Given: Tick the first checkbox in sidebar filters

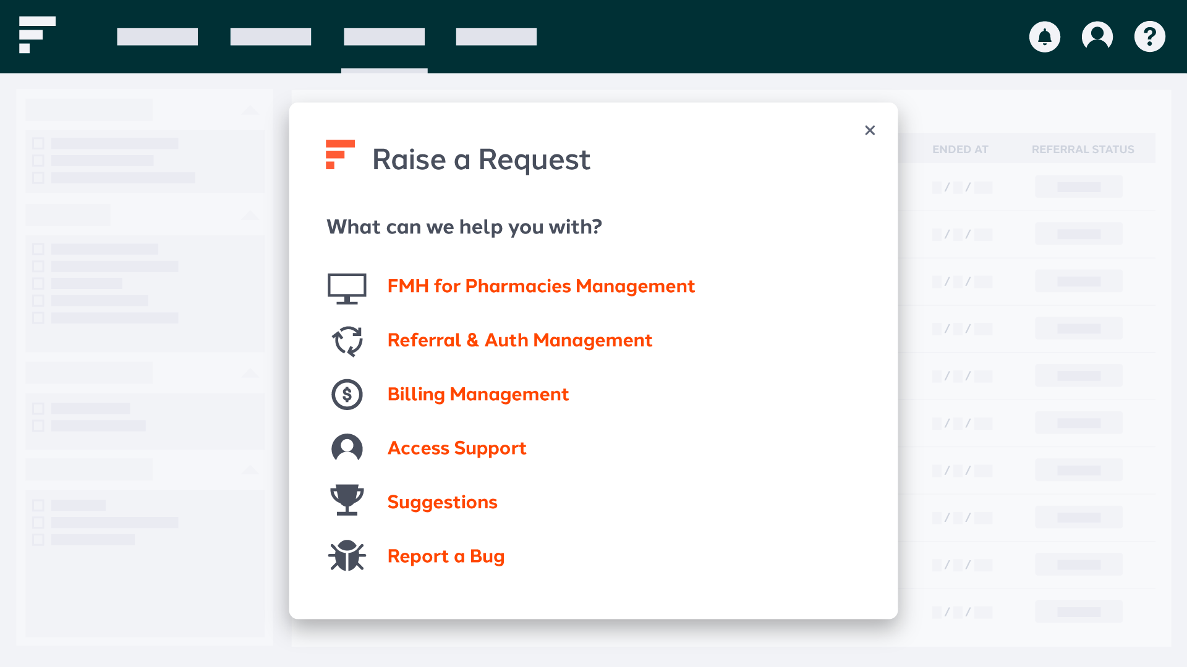Looking at the screenshot, I should coord(38,143).
